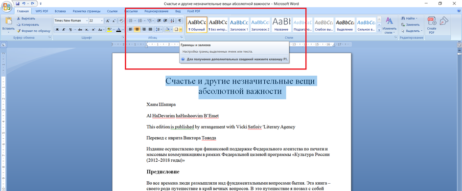Switch to WPS PDF tab

point(42,11)
